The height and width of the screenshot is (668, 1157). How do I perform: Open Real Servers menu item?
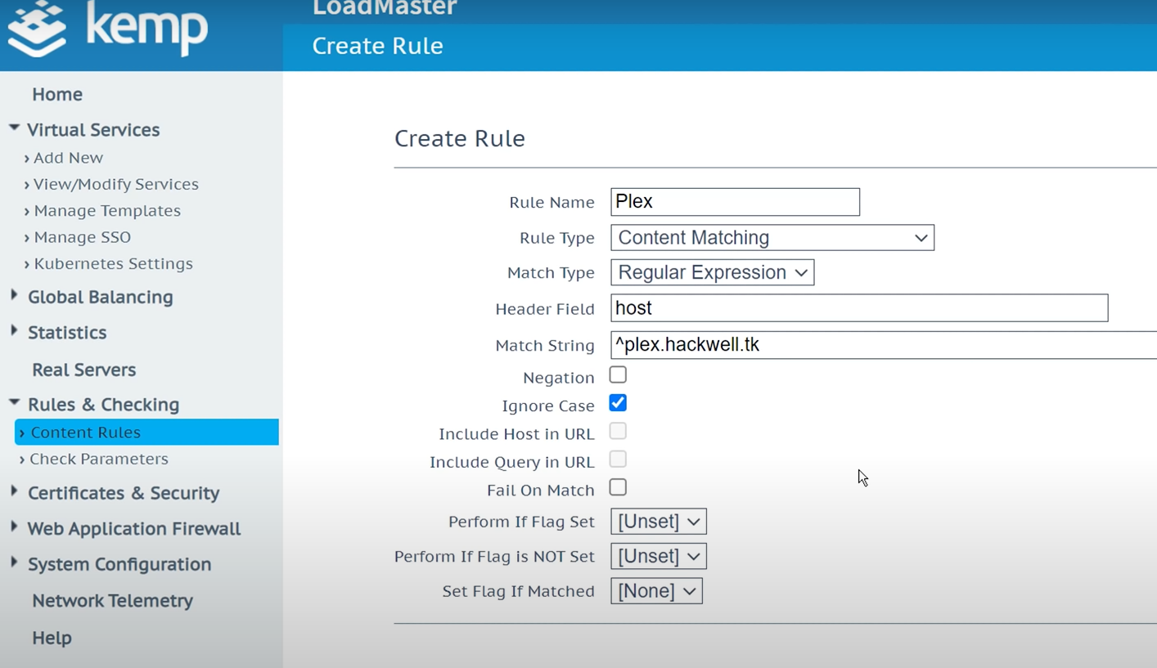pyautogui.click(x=83, y=370)
